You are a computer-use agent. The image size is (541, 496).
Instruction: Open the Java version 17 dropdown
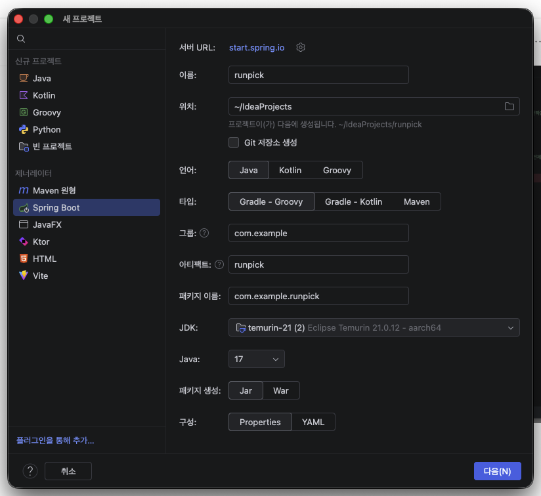[x=256, y=359]
